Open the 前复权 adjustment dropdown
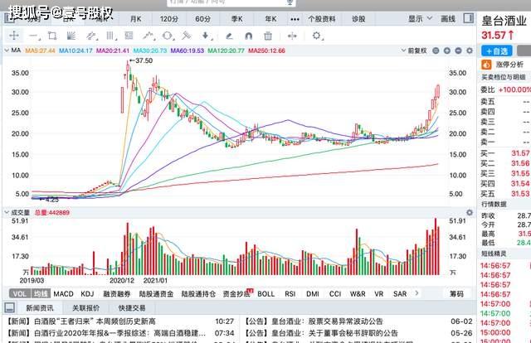Screen dimensions: 531x343 [414, 51]
